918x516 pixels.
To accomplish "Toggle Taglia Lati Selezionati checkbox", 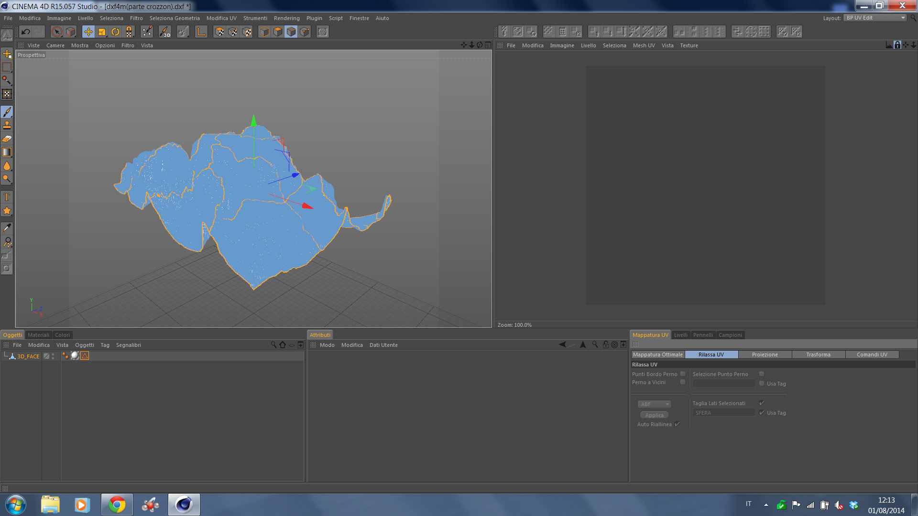I will point(762,403).
